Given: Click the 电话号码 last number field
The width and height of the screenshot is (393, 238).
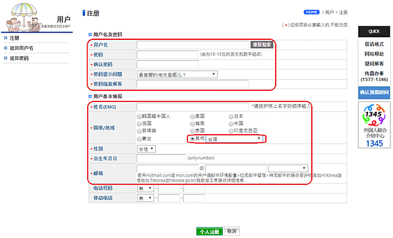Looking at the screenshot, I should [195, 188].
